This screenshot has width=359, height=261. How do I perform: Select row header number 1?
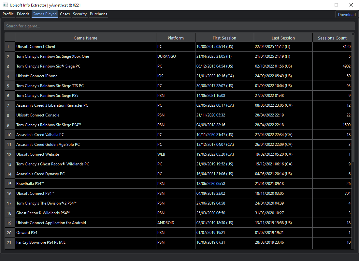click(x=10, y=47)
